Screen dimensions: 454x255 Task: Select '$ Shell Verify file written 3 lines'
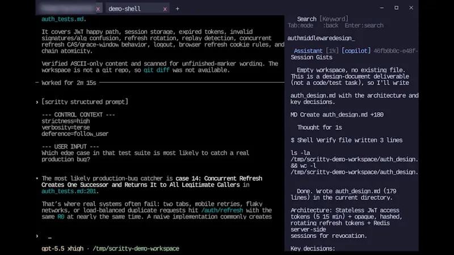[x=347, y=140]
